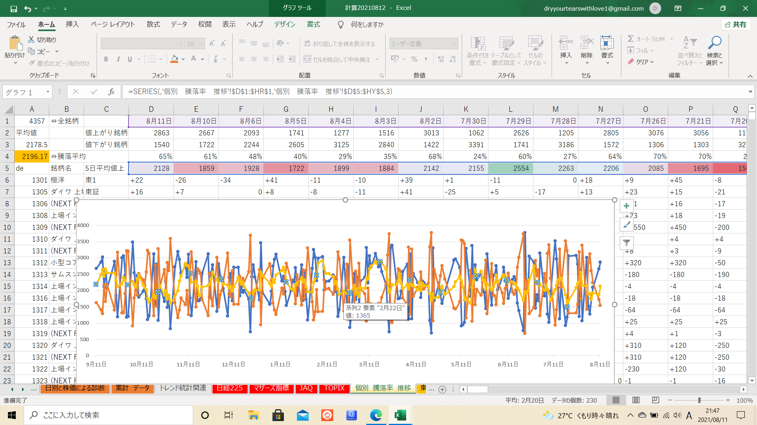Click the Fill Color bucket icon
This screenshot has width=757, height=425.
174,59
